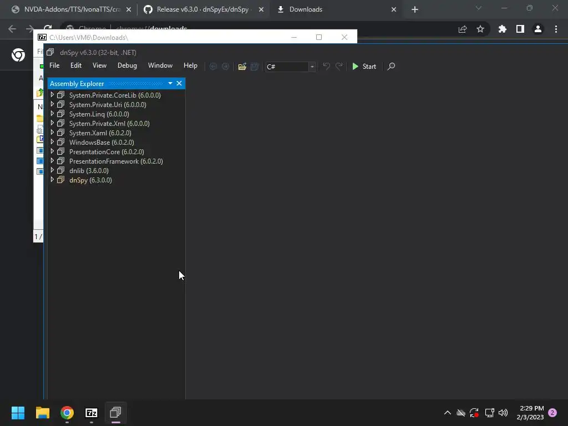Open the taskbar clock and date
This screenshot has width=568, height=426.
coord(530,413)
